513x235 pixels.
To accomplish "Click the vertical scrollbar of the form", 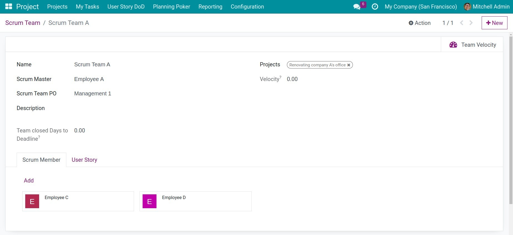I will [511, 120].
